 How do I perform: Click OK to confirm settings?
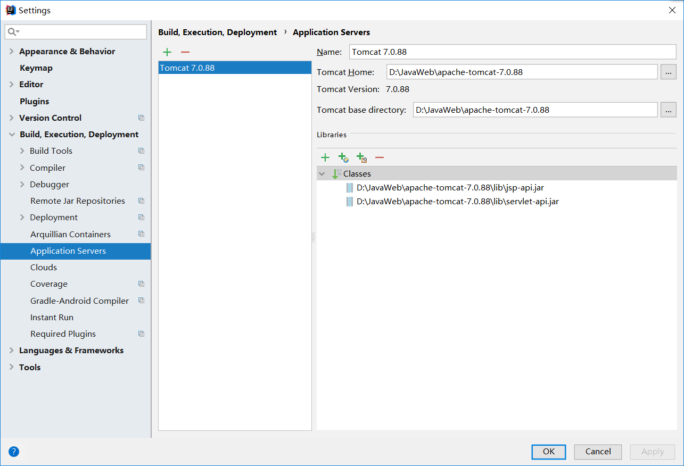click(549, 452)
